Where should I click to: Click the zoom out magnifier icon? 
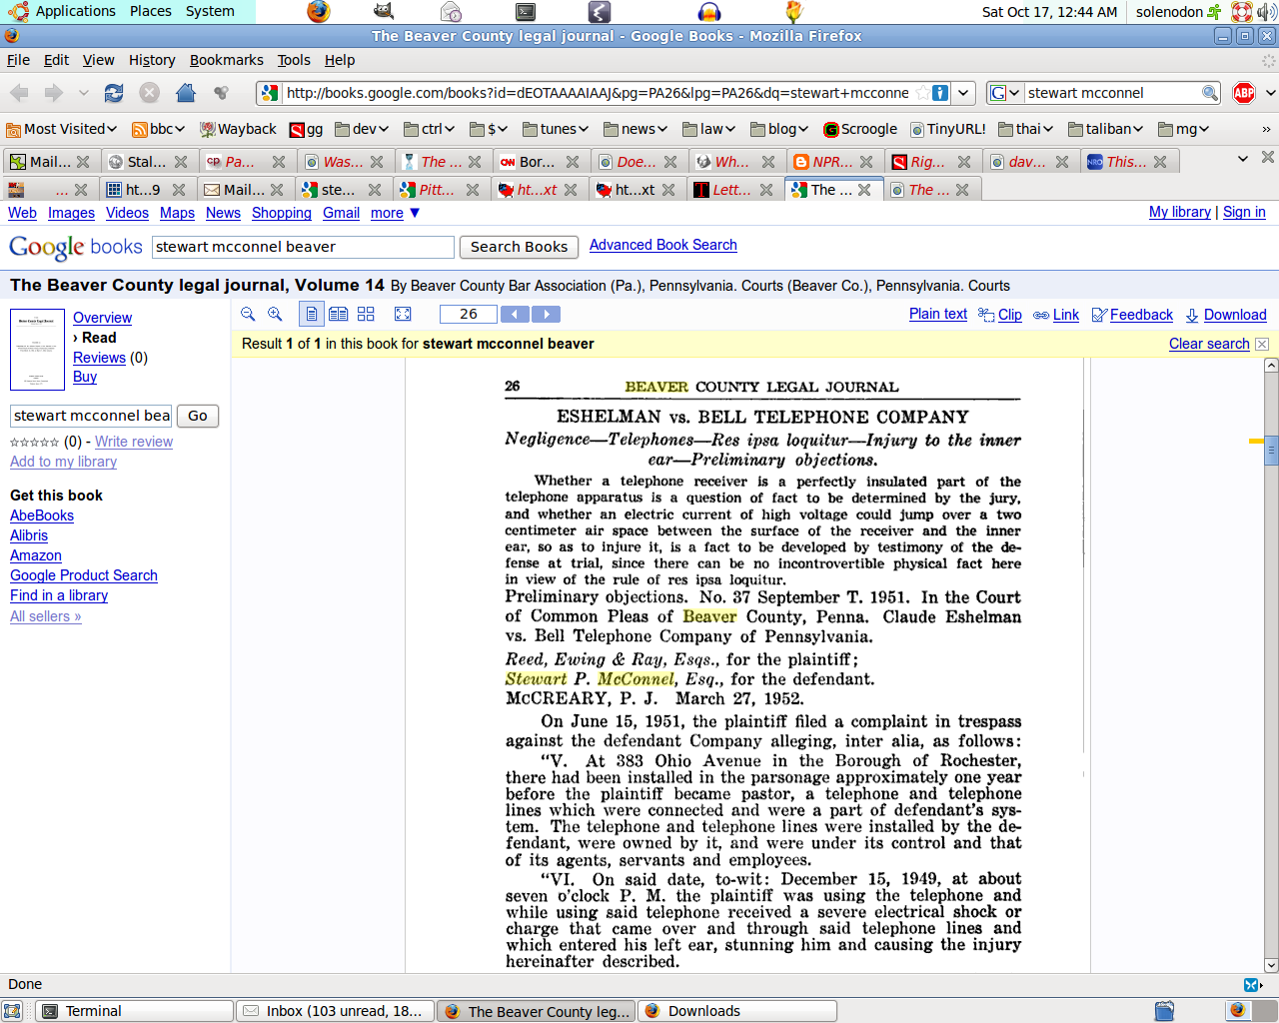click(x=248, y=314)
